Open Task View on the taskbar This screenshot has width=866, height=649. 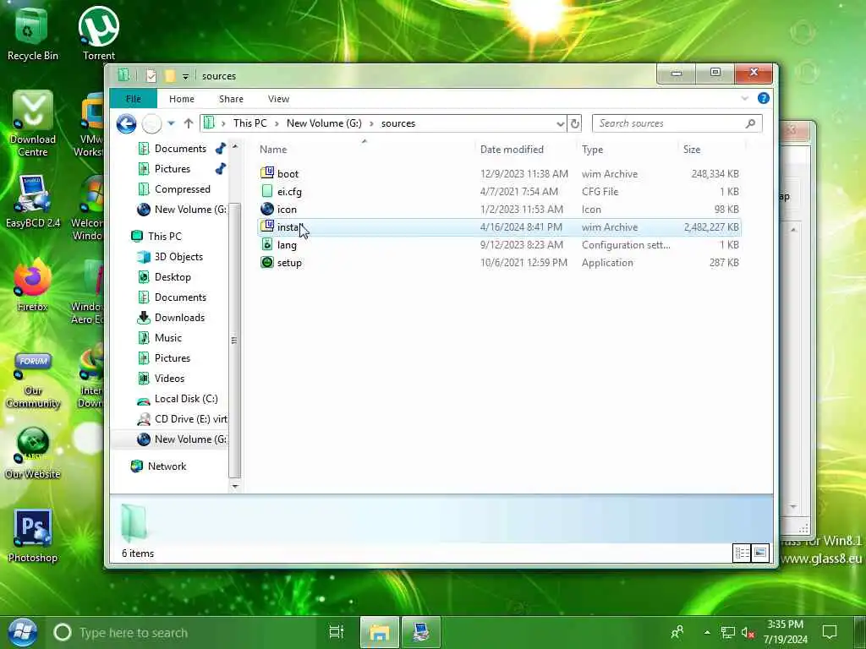(x=336, y=632)
